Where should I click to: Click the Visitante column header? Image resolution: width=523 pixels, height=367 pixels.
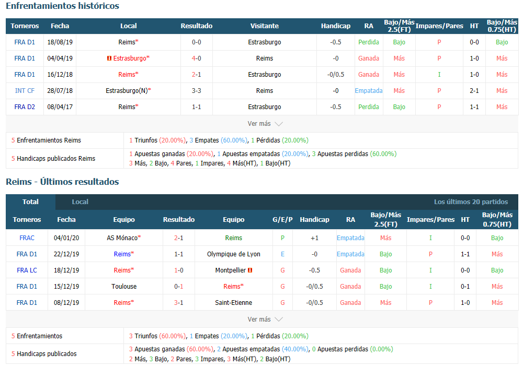tap(265, 26)
